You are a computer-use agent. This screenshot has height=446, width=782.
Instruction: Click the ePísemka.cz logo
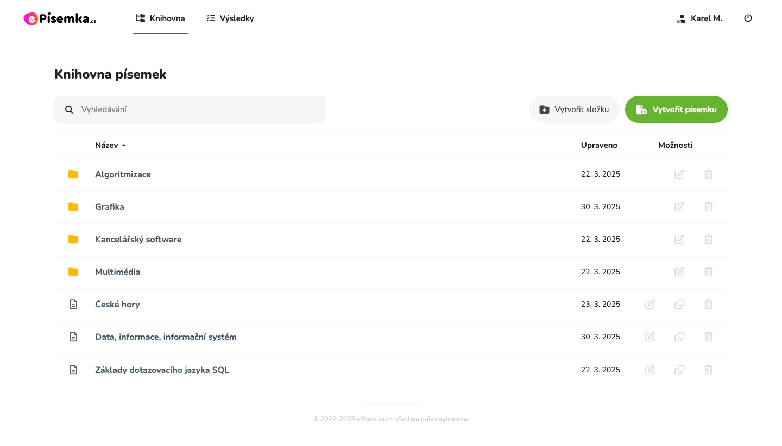[60, 18]
